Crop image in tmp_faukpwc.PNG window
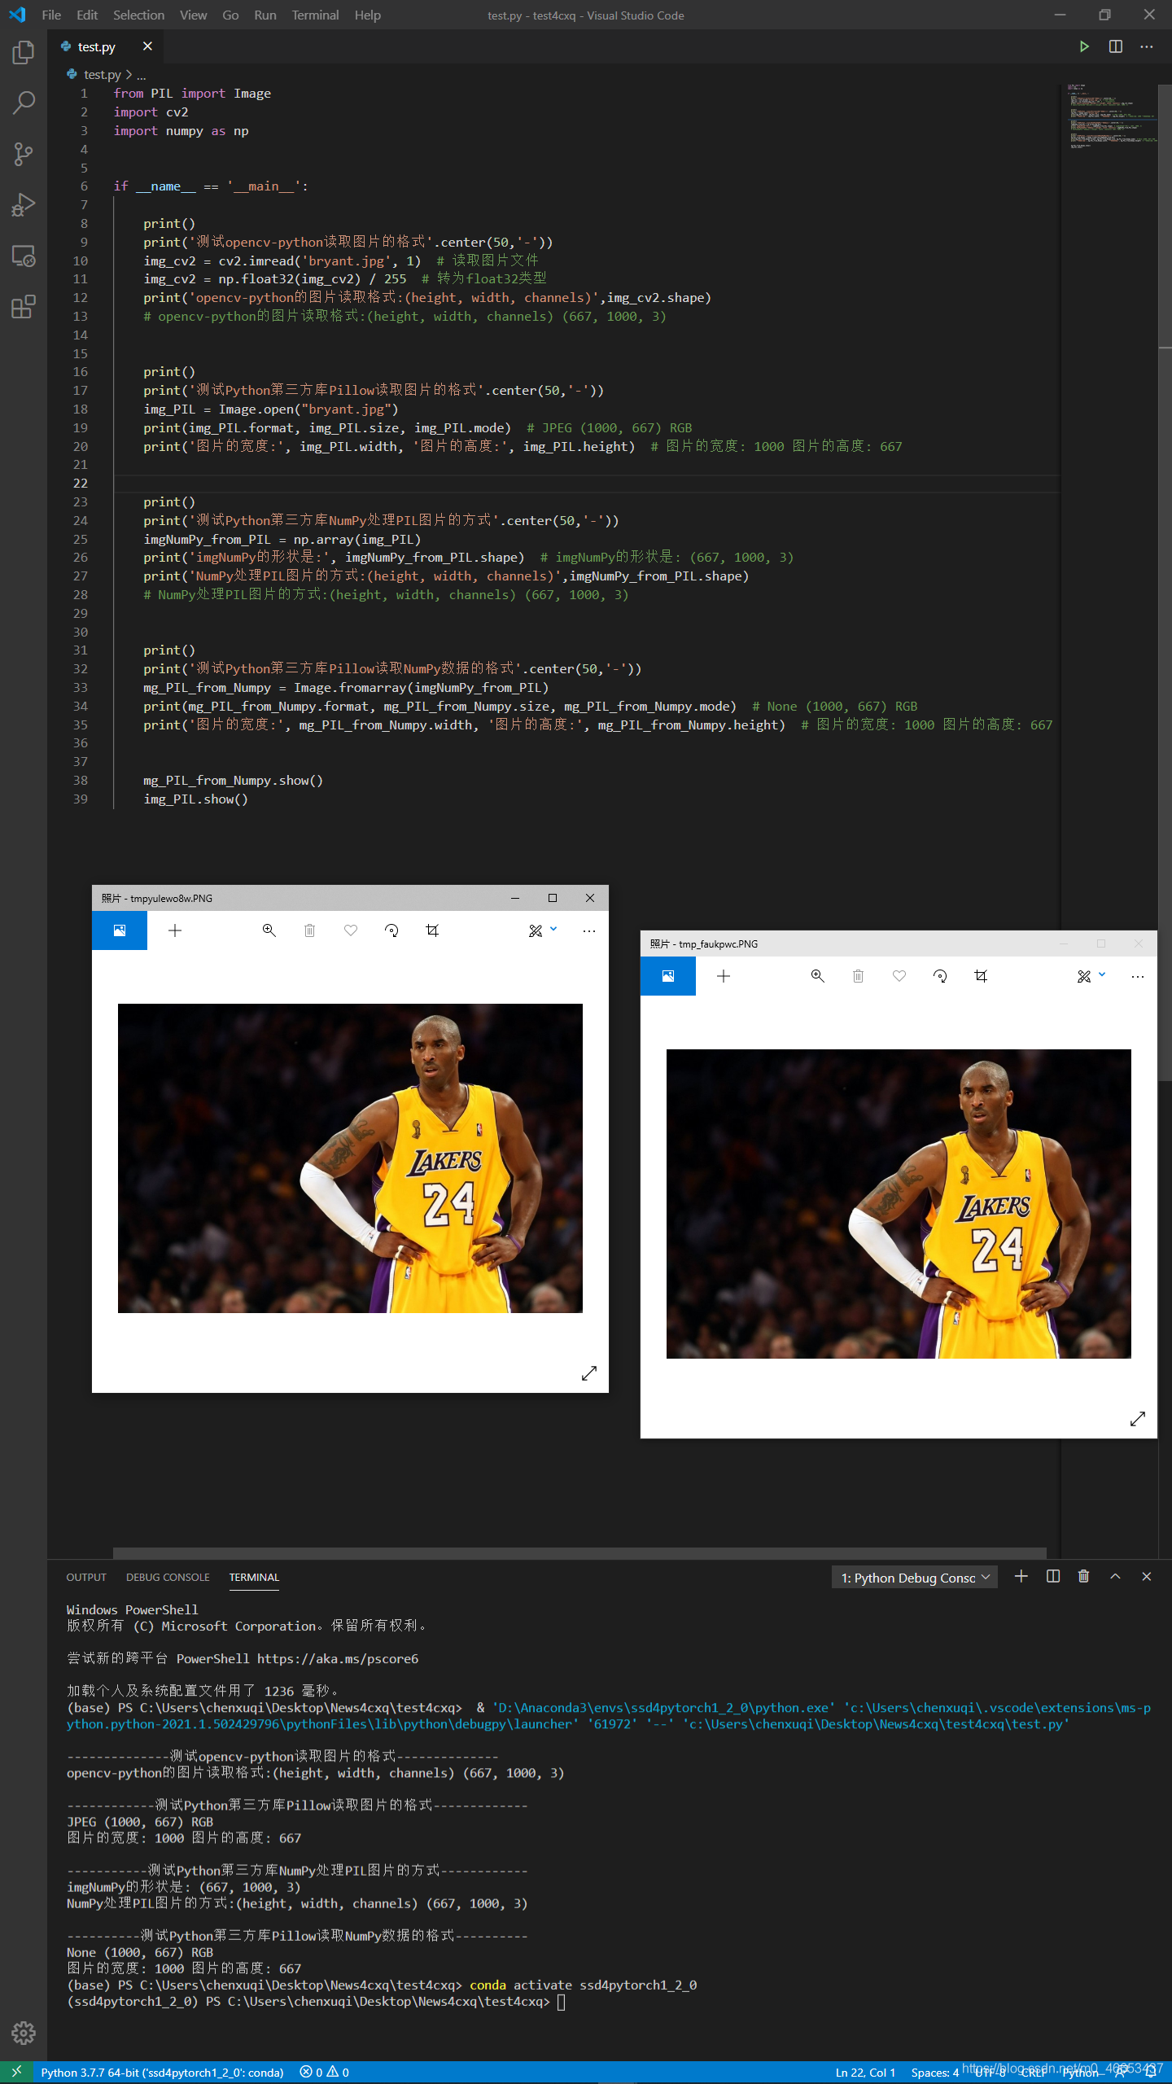The width and height of the screenshot is (1172, 2084). [x=981, y=976]
